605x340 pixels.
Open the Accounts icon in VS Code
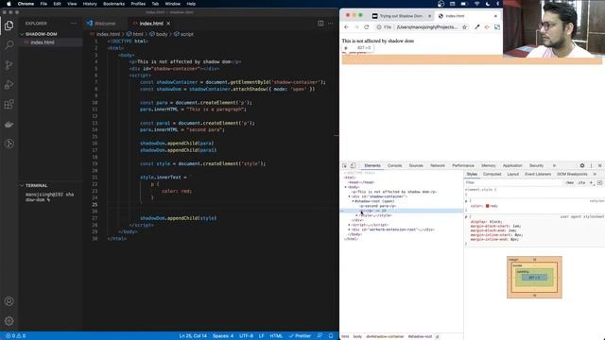click(x=9, y=301)
